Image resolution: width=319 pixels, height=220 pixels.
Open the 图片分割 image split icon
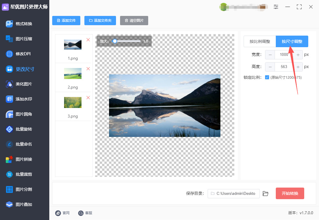tap(9, 189)
